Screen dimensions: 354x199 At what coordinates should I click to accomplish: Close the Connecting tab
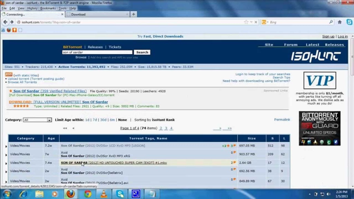click(x=62, y=14)
